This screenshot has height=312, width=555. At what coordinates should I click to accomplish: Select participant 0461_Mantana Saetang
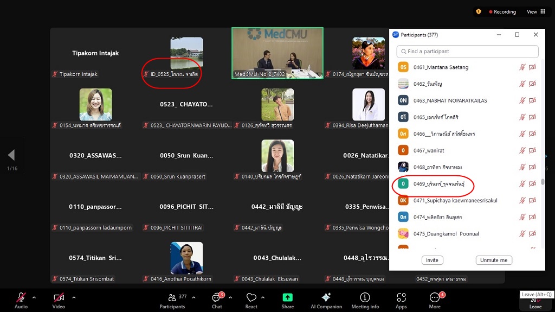467,67
